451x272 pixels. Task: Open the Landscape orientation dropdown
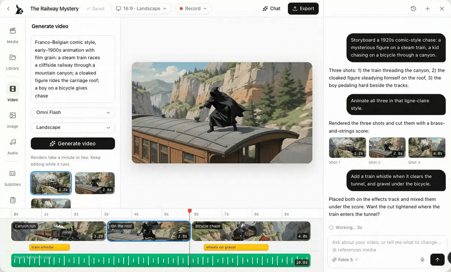point(73,127)
